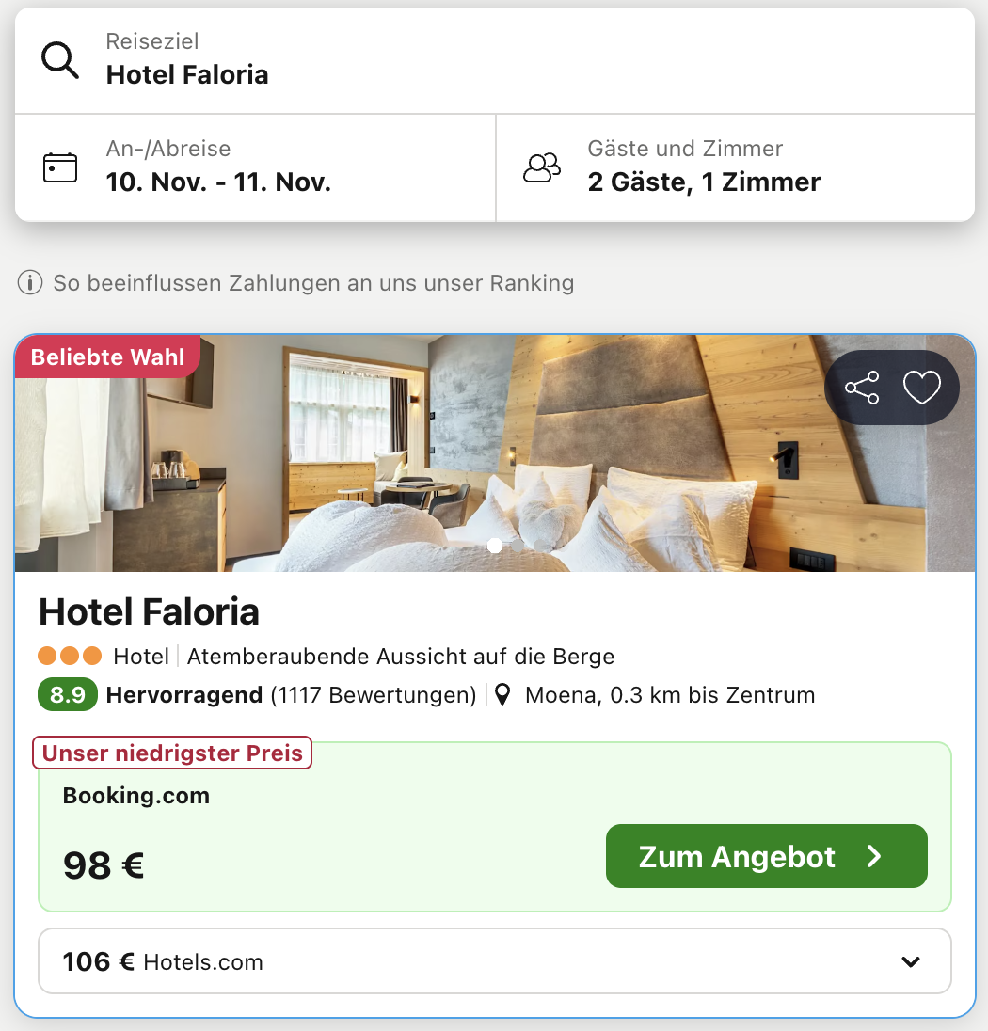Click the Hotel Faloria title
The image size is (988, 1031).
coord(149,612)
